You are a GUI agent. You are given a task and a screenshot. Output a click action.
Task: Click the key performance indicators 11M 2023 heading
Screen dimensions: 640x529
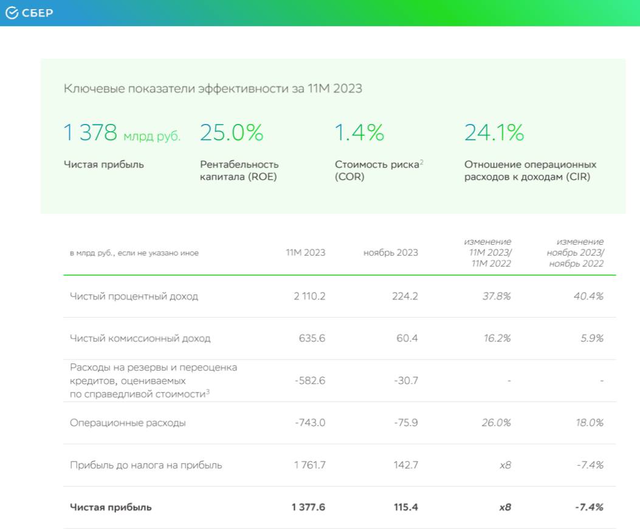click(213, 89)
